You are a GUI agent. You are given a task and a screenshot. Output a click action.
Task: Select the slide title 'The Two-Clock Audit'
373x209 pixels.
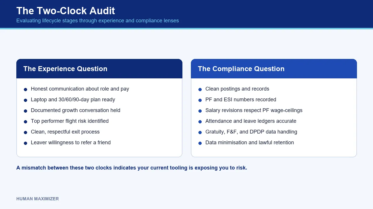(x=66, y=11)
